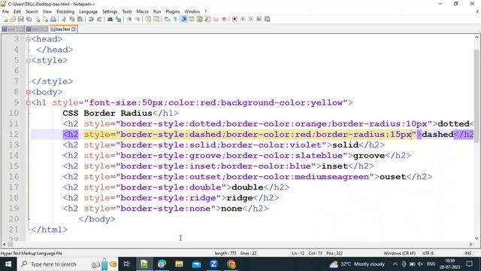This screenshot has width=481, height=271.
Task: Click the Save All toolbar icon
Action: [29, 19]
